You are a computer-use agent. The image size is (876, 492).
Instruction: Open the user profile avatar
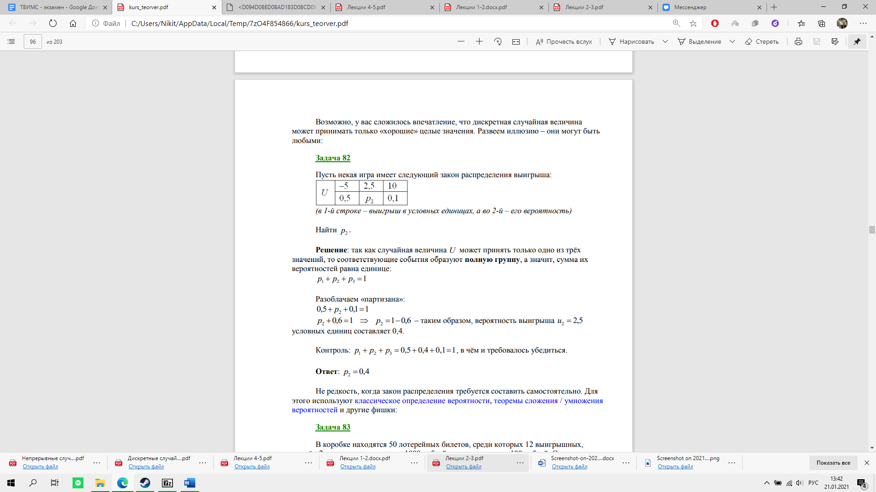click(x=842, y=23)
